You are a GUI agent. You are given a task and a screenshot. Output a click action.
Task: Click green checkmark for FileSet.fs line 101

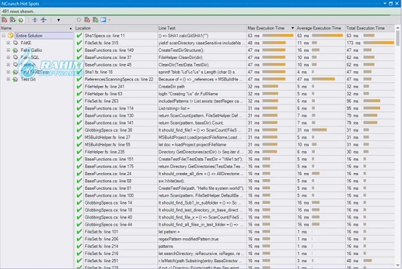[x=79, y=232]
